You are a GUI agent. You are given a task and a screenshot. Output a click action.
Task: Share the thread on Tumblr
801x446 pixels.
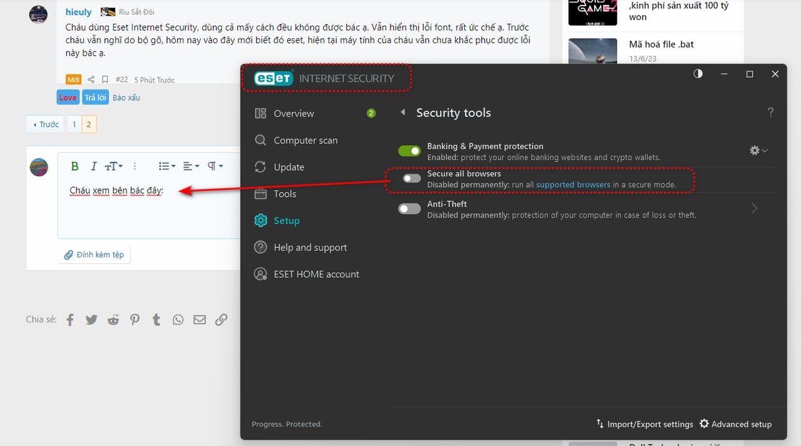[156, 320]
